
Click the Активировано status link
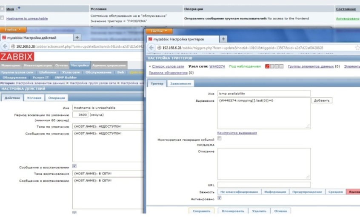(x=348, y=19)
